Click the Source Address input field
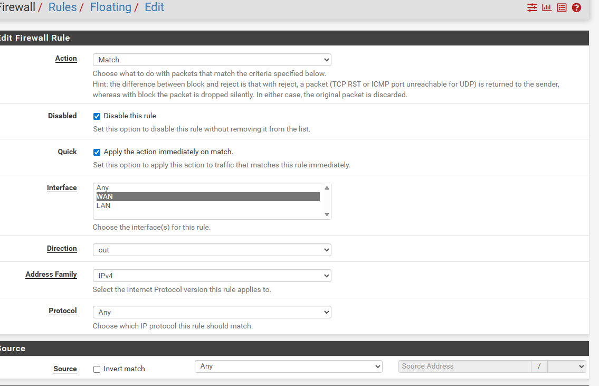Image resolution: width=599 pixels, height=386 pixels. [464, 366]
